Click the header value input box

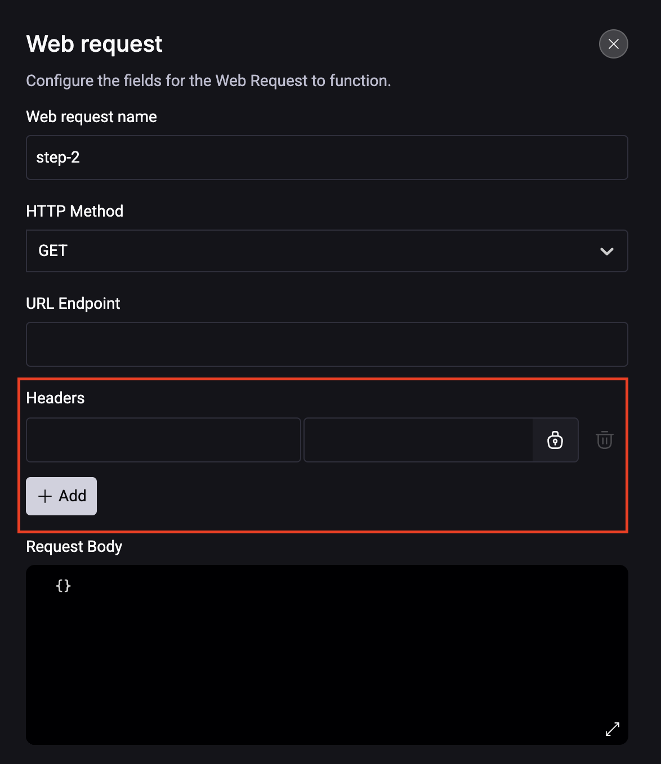point(418,440)
